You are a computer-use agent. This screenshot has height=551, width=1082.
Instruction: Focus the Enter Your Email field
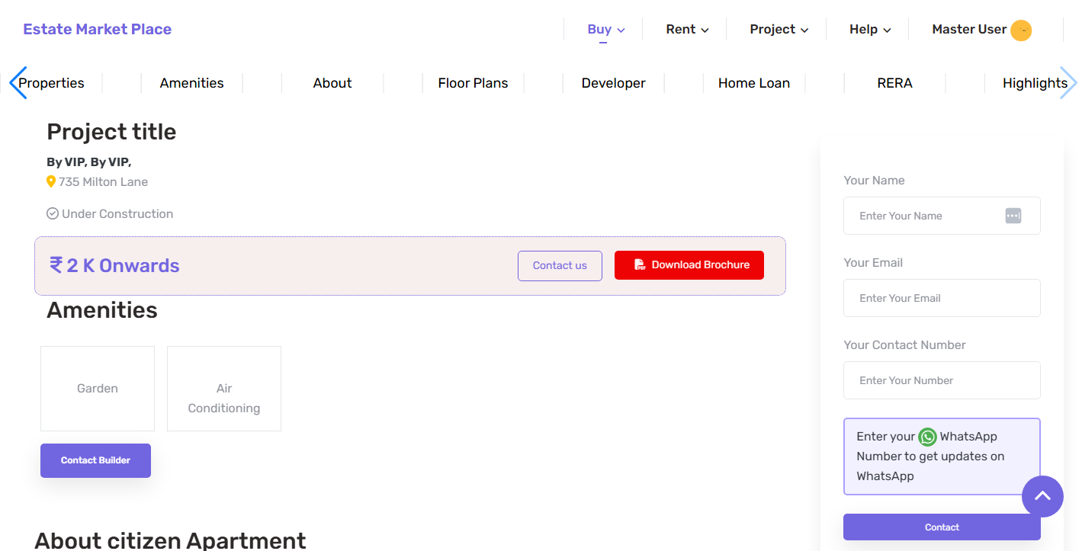[x=941, y=298]
